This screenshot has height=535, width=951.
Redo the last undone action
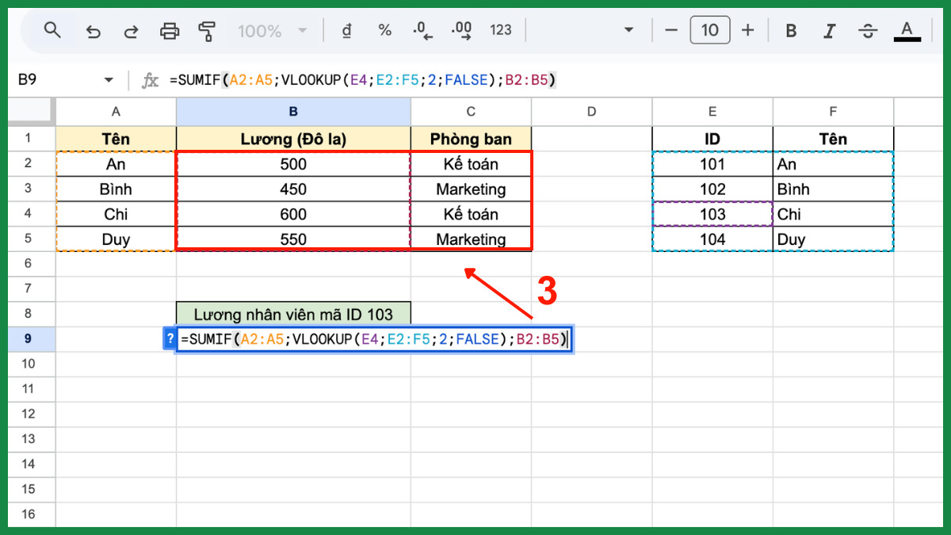(x=131, y=31)
